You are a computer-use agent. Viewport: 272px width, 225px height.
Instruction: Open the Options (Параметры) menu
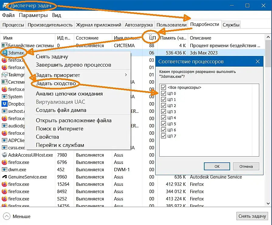tap(33, 15)
